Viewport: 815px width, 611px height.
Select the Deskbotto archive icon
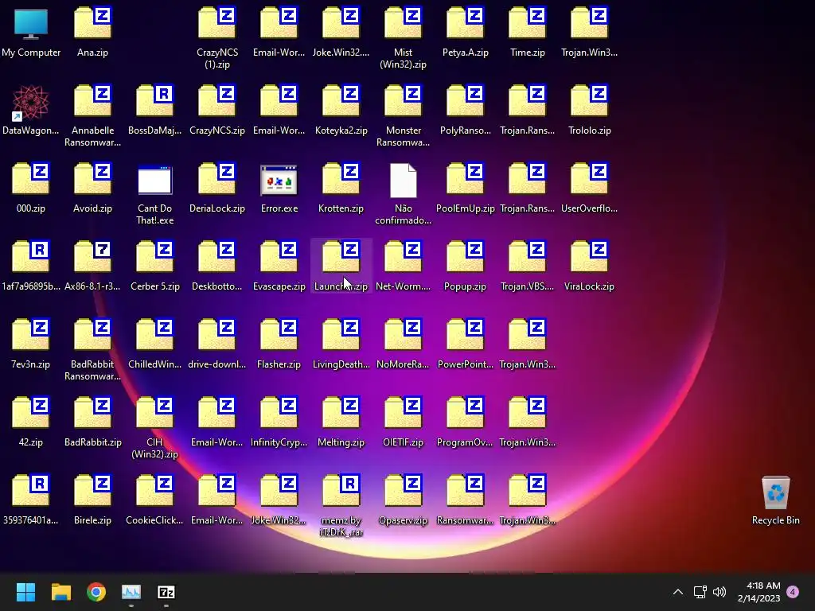(216, 257)
